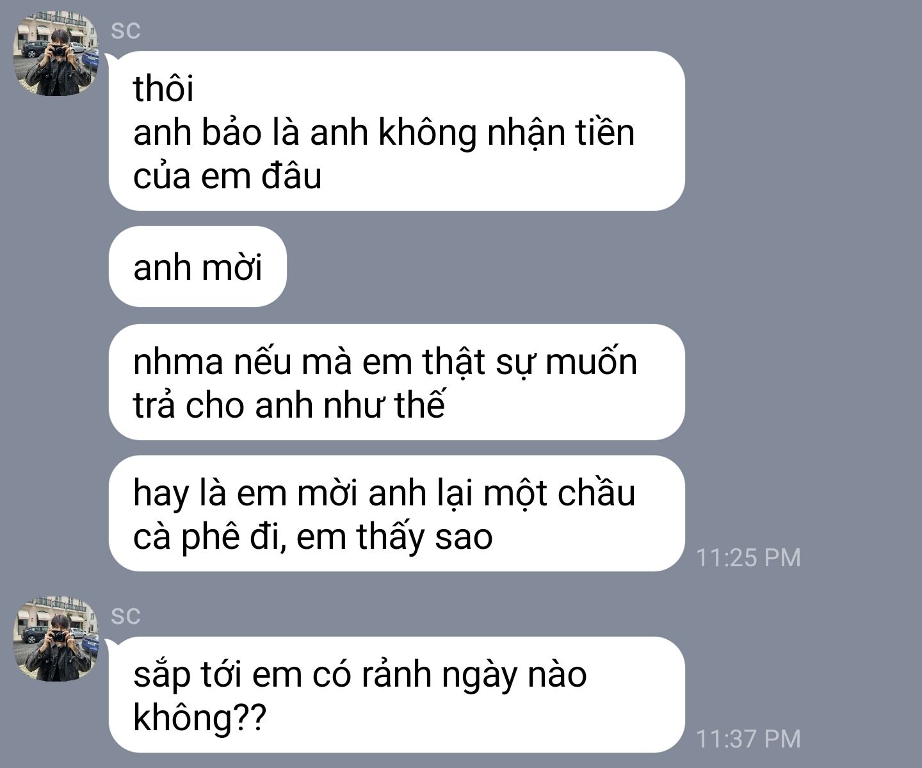Click the 11:25 PM timestamp
The image size is (922, 768).
click(748, 558)
